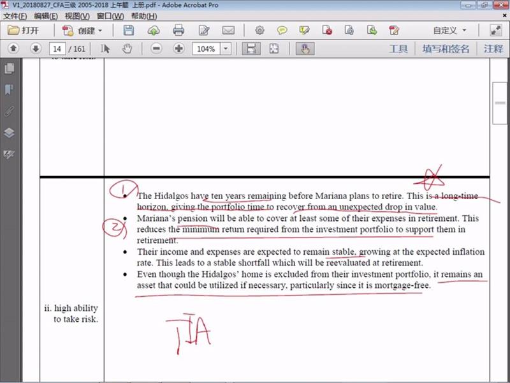Add a sticky note comment
This screenshot has width=510, height=383.
[282, 30]
